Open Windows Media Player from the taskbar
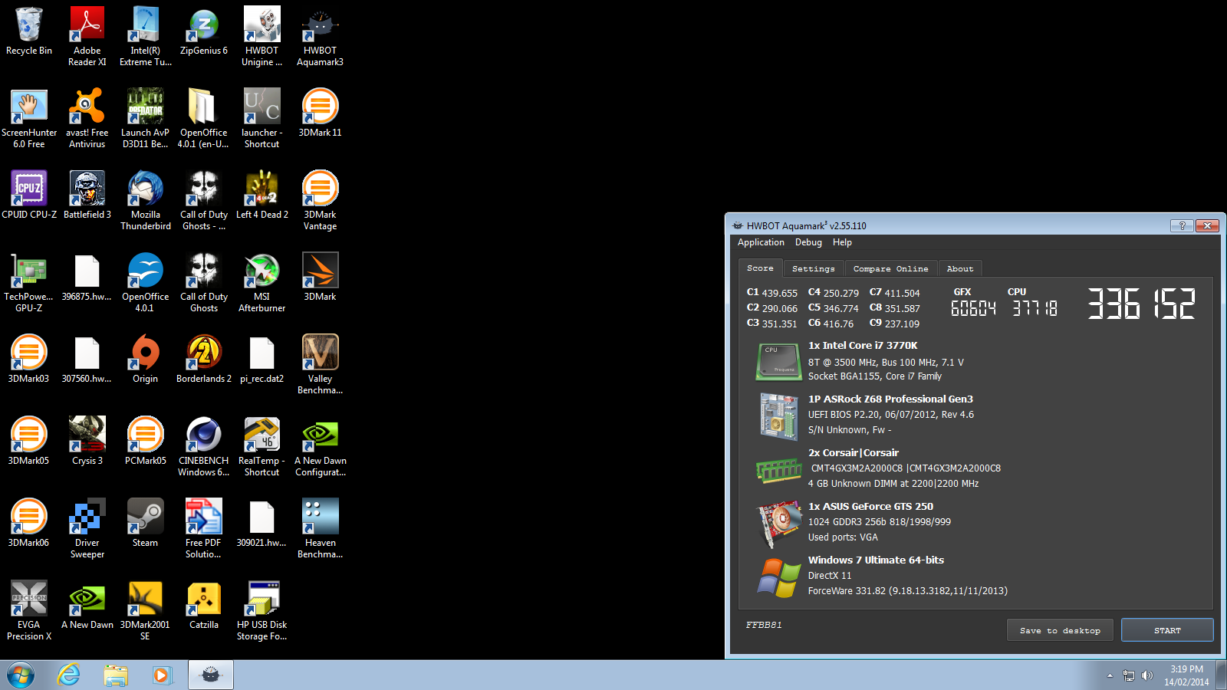The height and width of the screenshot is (690, 1227). (162, 675)
